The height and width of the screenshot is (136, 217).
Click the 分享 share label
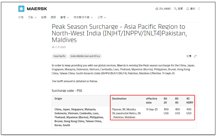(189, 56)
